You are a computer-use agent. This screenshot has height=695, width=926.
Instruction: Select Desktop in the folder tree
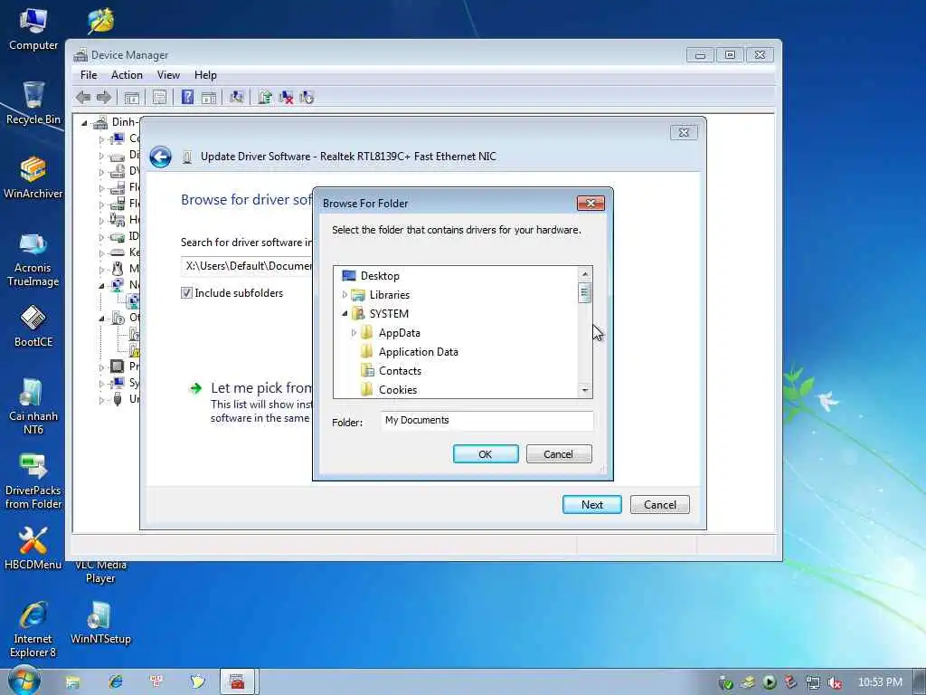point(380,276)
